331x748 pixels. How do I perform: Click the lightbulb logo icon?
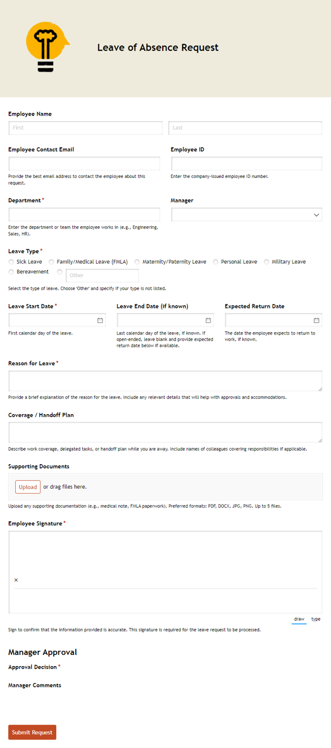point(48,47)
